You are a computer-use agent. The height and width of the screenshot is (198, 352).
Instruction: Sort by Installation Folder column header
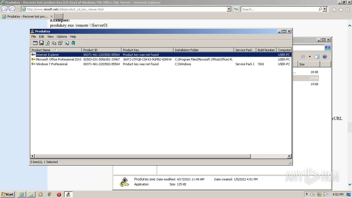coord(204,50)
